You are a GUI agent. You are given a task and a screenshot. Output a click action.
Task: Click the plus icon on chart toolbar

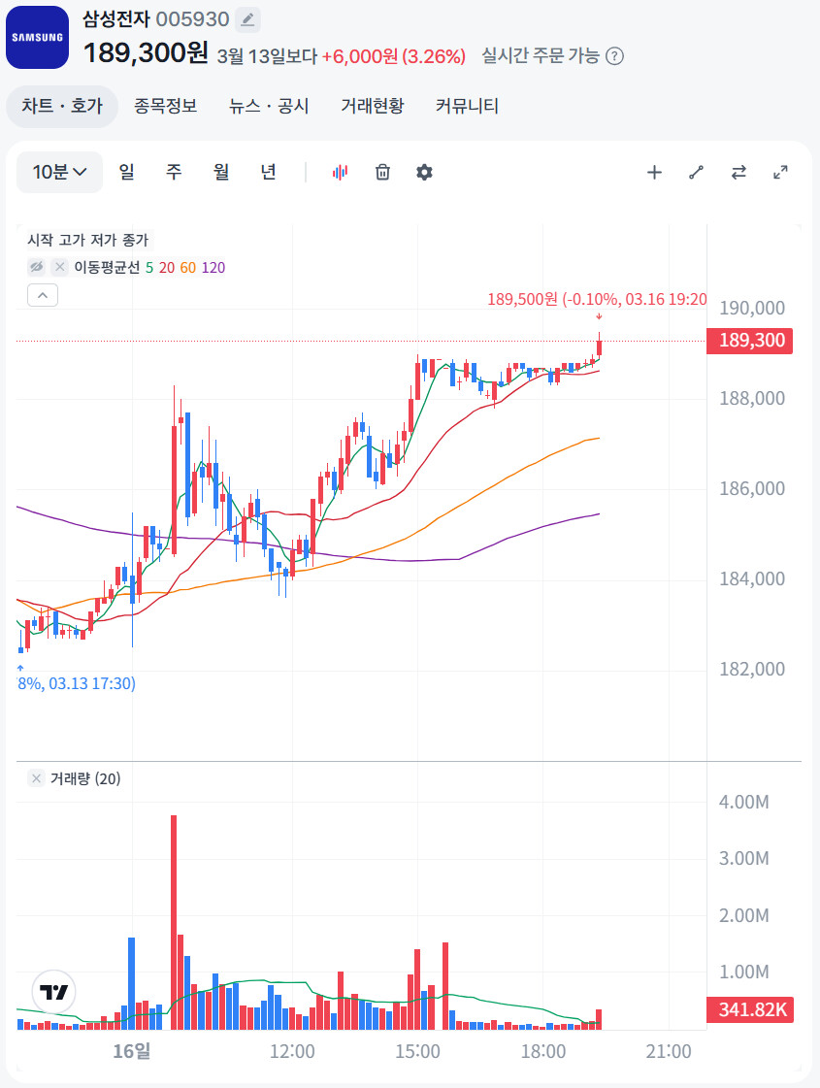(x=654, y=173)
